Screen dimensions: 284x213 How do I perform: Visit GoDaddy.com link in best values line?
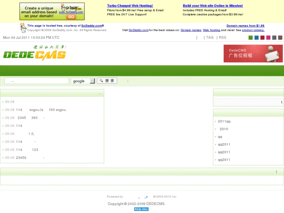pyautogui.click(x=138, y=30)
